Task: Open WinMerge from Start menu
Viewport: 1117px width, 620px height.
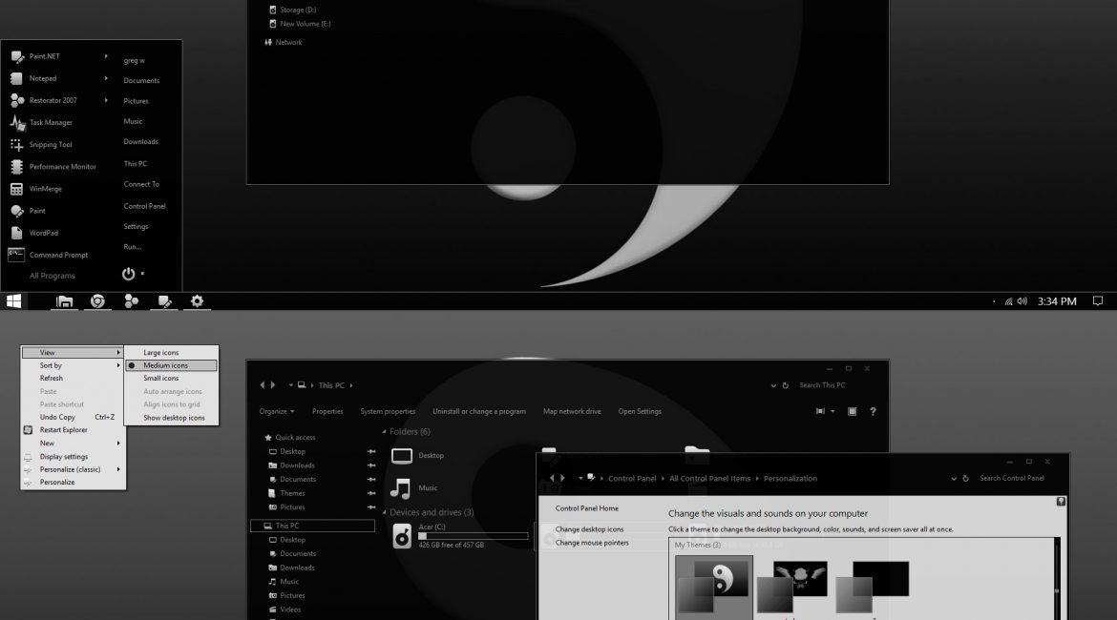Action: click(x=45, y=189)
